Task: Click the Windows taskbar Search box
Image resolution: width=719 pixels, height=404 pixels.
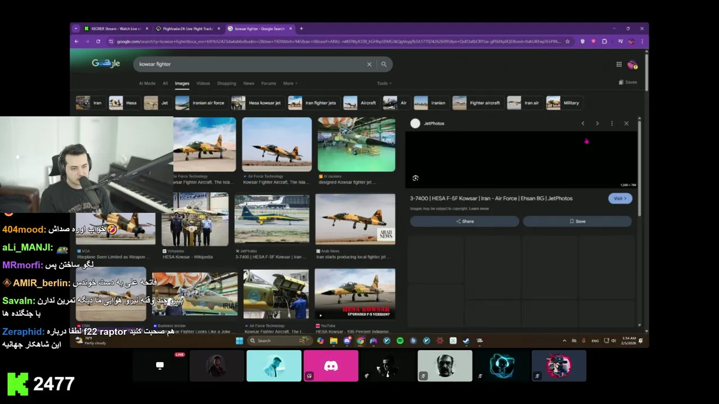Action: [x=279, y=341]
